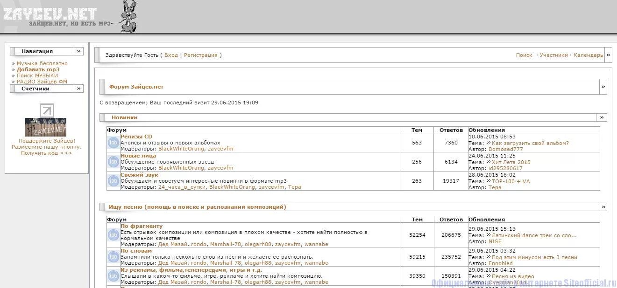The image size is (617, 288).
Task: Collapse the Ищу песню category
Action: 603,207
